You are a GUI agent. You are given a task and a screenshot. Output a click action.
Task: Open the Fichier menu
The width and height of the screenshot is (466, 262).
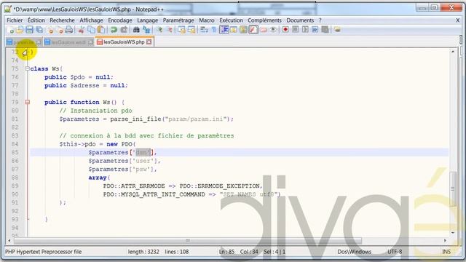(x=15, y=20)
